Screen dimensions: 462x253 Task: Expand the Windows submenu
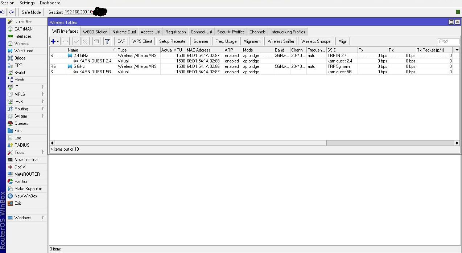(43, 218)
